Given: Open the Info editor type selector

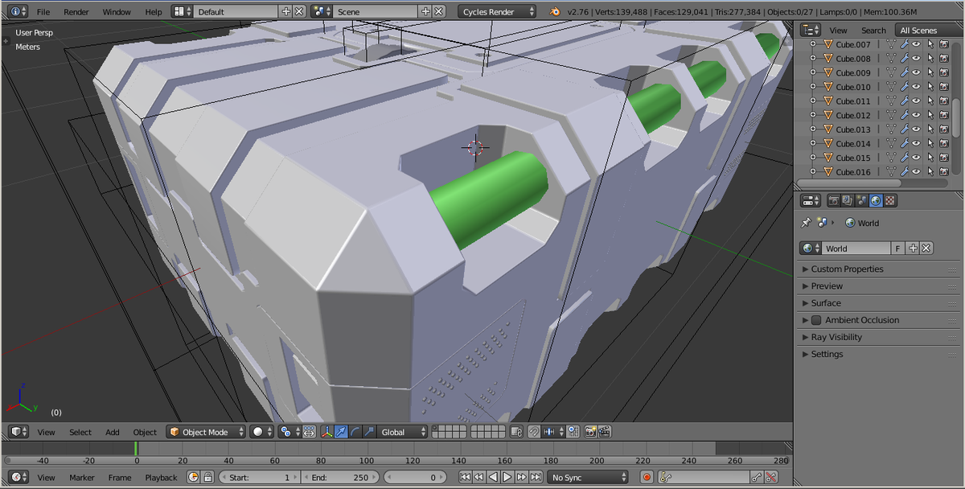Looking at the screenshot, I should point(18,12).
